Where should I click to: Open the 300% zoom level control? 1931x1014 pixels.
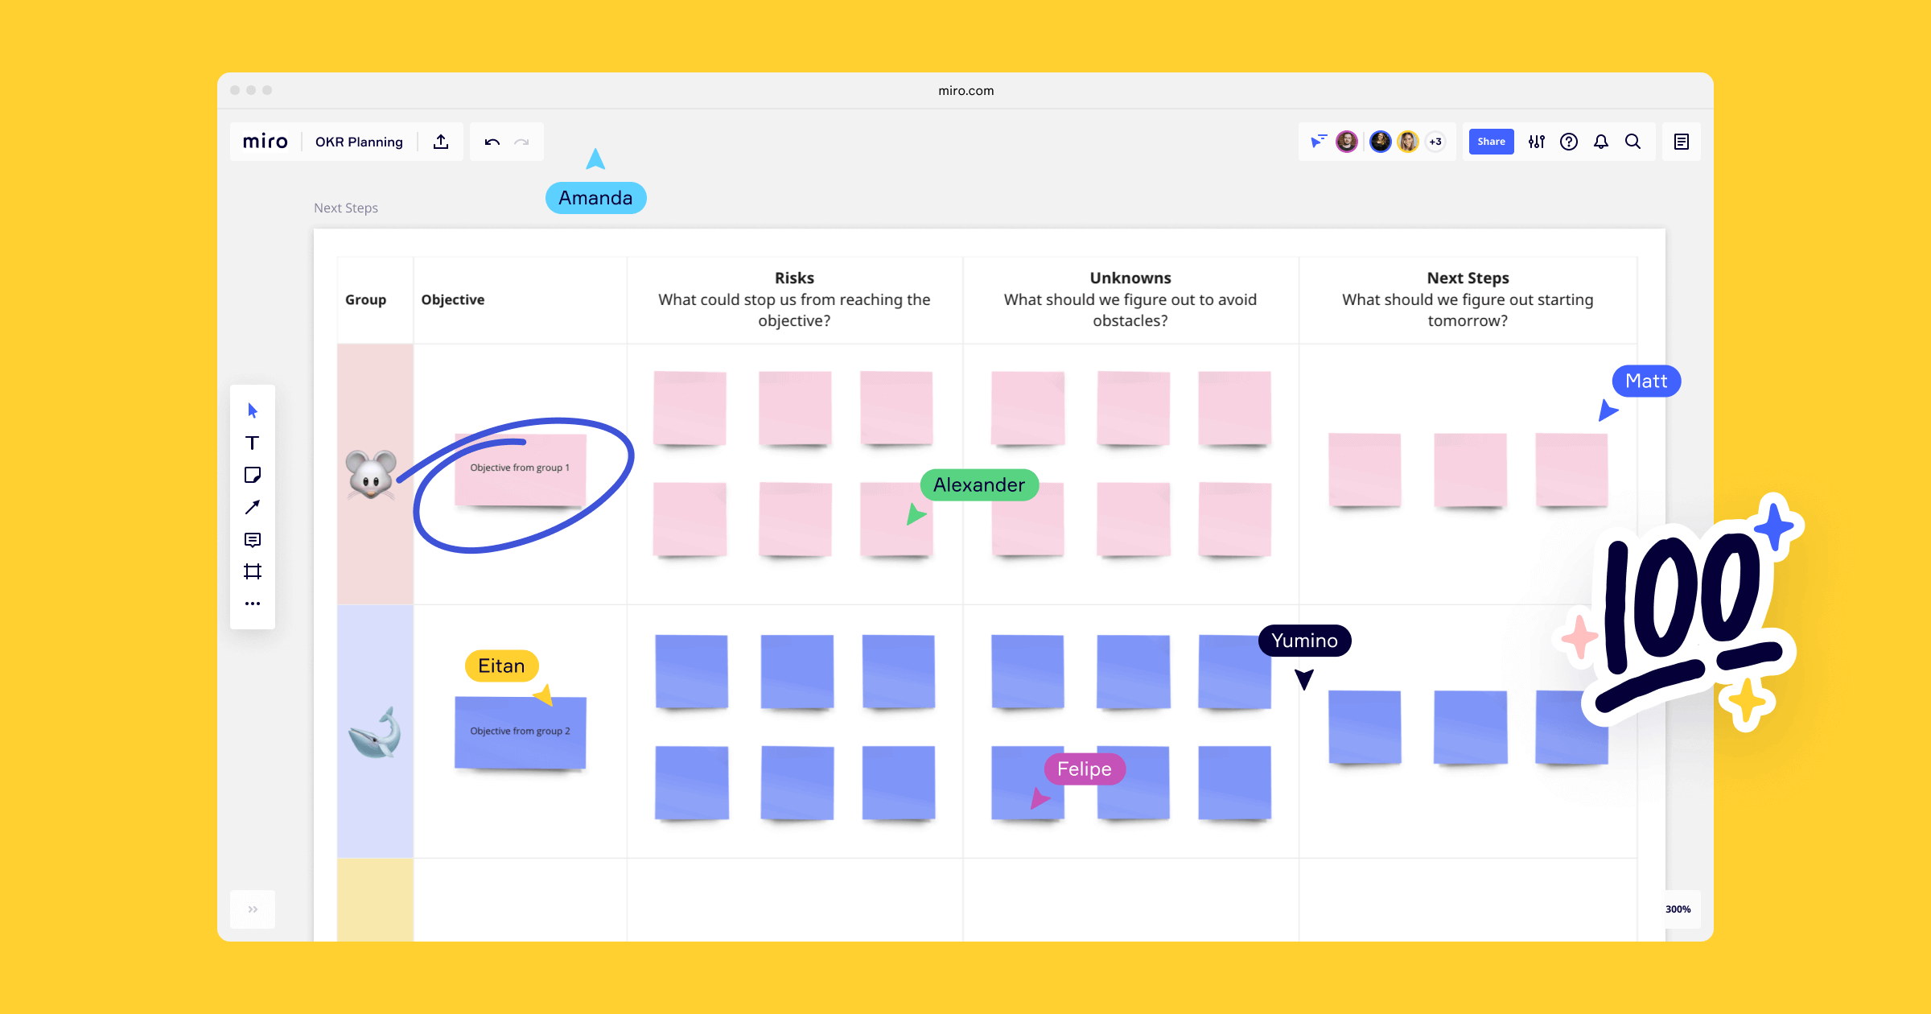click(x=1678, y=909)
